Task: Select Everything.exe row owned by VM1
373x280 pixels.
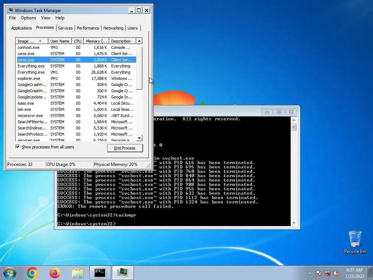Action: point(76,72)
